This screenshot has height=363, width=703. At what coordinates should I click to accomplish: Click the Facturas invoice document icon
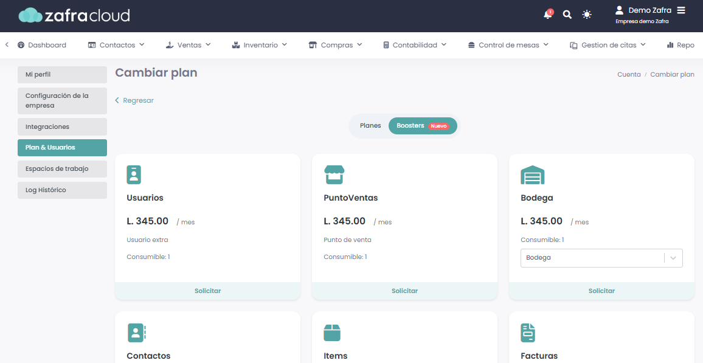(x=528, y=333)
